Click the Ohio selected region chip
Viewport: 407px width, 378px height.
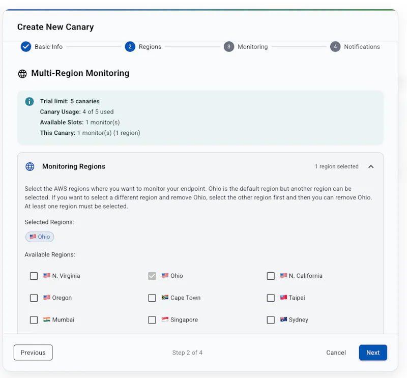pyautogui.click(x=40, y=237)
